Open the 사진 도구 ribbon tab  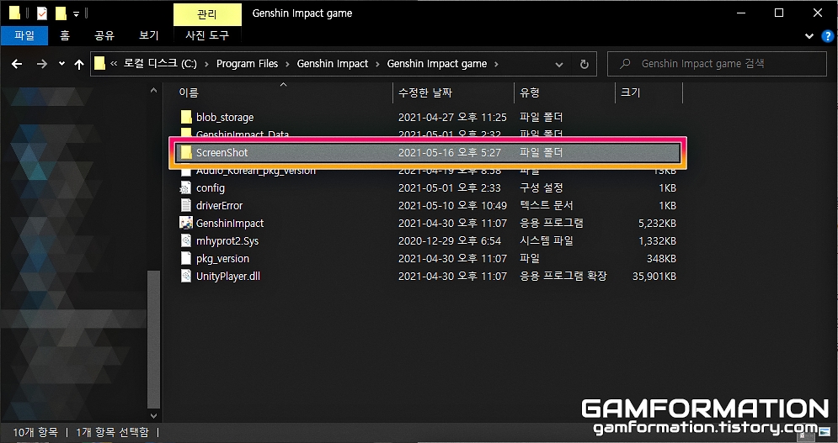pyautogui.click(x=207, y=35)
